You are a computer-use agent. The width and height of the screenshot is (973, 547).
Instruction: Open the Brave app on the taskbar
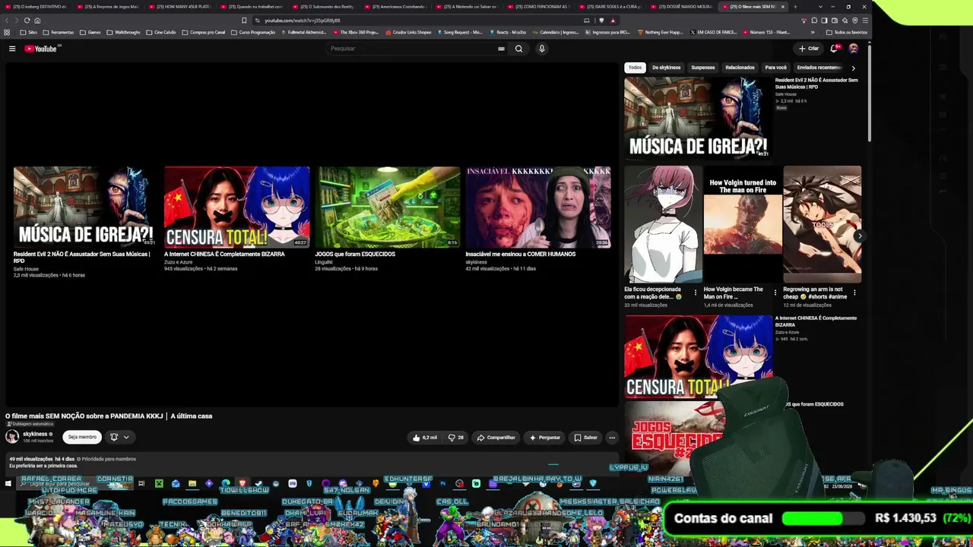(242, 483)
